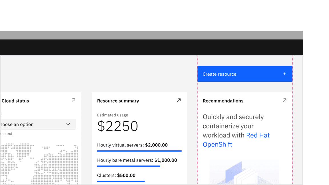The width and height of the screenshot is (329, 185).
Task: Click the black top navigation header bar
Action: [151, 47]
